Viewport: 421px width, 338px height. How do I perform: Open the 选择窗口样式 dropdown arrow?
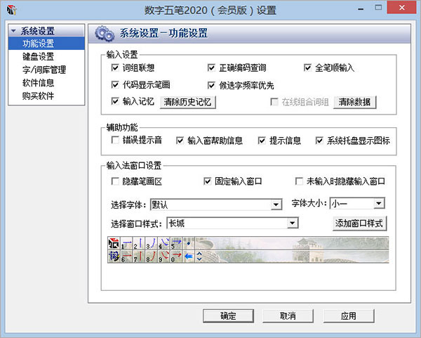coord(293,223)
